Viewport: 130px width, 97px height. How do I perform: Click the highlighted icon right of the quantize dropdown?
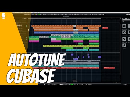pyautogui.click(x=100, y=14)
